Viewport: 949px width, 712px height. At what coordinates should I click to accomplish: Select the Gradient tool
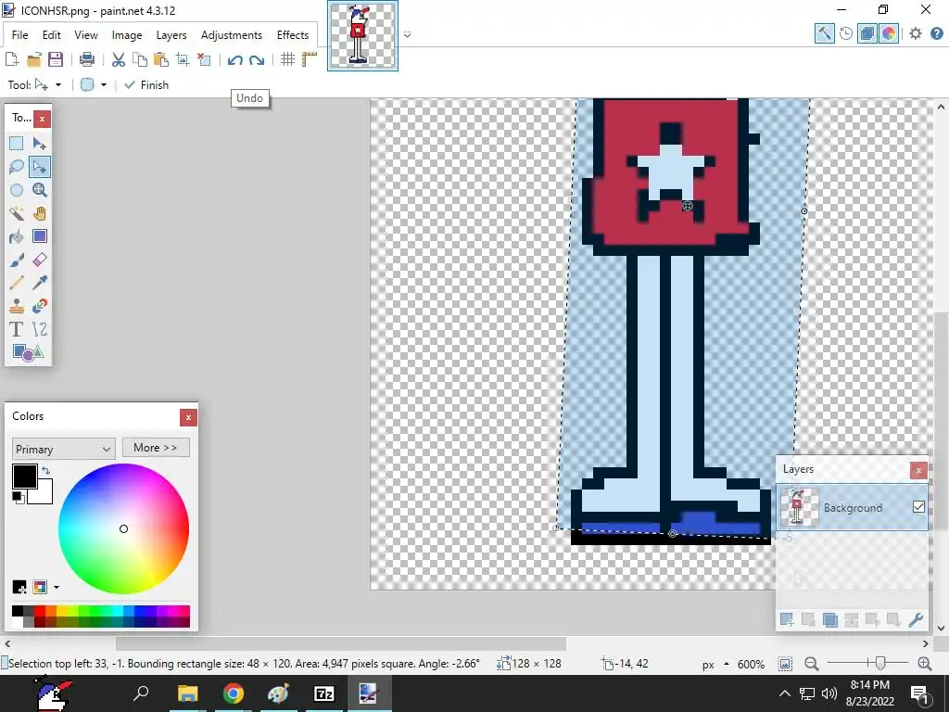tap(39, 236)
